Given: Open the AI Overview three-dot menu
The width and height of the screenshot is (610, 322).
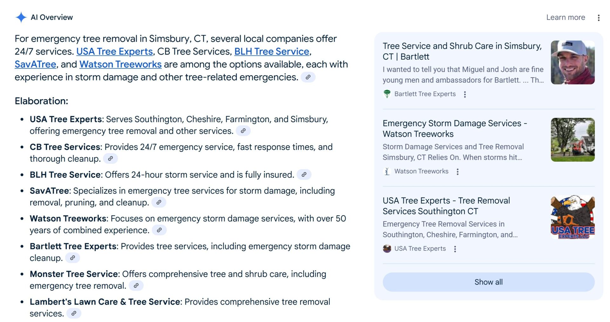Looking at the screenshot, I should [599, 18].
